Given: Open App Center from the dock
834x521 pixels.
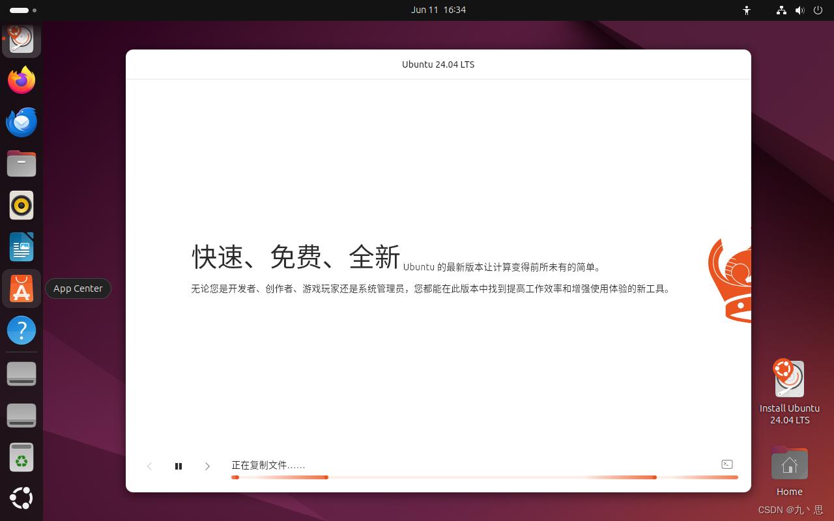Looking at the screenshot, I should coord(22,289).
